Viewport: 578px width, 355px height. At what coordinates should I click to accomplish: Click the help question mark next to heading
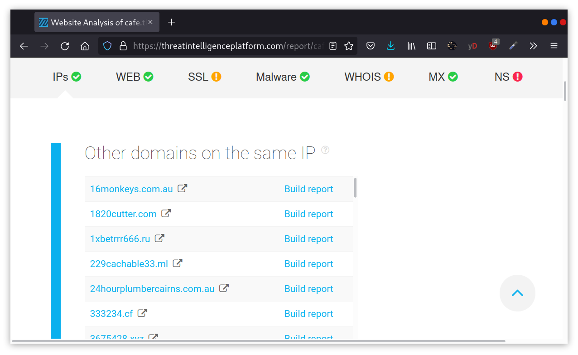[x=325, y=150]
